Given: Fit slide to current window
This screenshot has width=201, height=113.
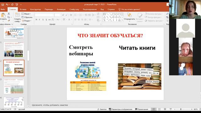Looking at the screenshot, I should coord(200,109).
